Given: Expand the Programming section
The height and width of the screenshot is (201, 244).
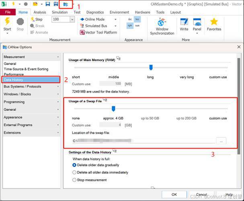Looking at the screenshot, I should pyautogui.click(x=31, y=102).
